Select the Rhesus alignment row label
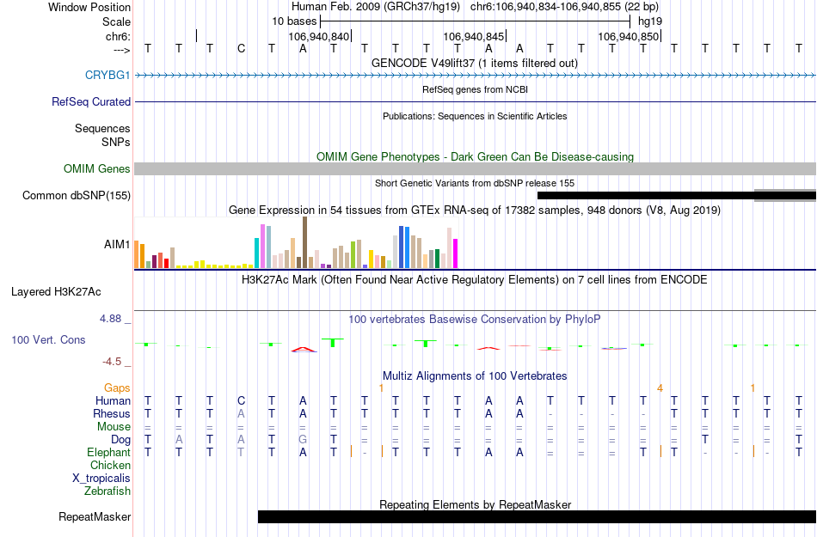This screenshot has width=817, height=537. [x=112, y=413]
